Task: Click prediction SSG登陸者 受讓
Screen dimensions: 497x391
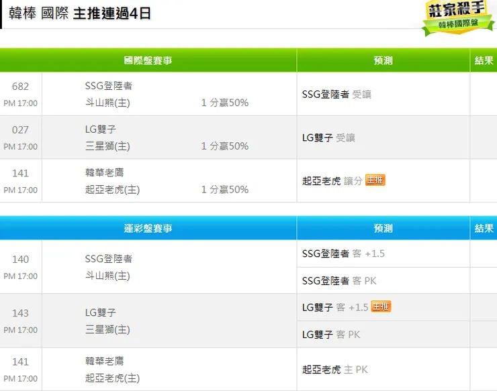Action: (x=336, y=94)
